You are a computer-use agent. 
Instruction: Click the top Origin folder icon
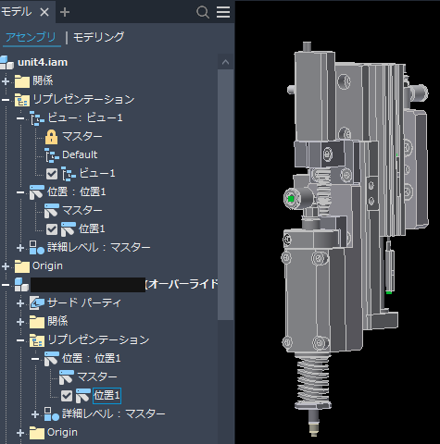[x=22, y=266]
